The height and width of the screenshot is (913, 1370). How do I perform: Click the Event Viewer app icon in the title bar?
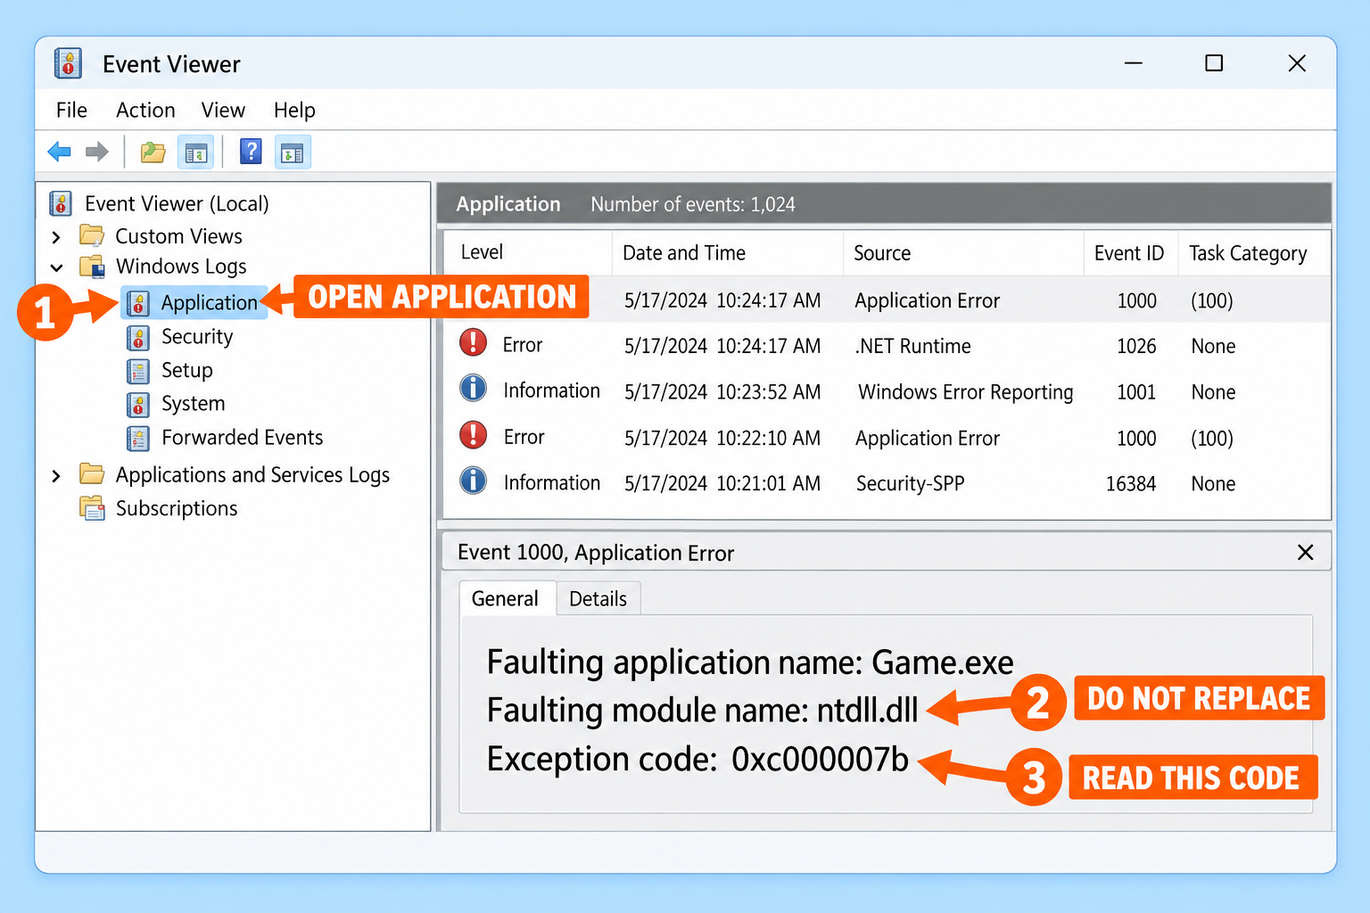[68, 63]
